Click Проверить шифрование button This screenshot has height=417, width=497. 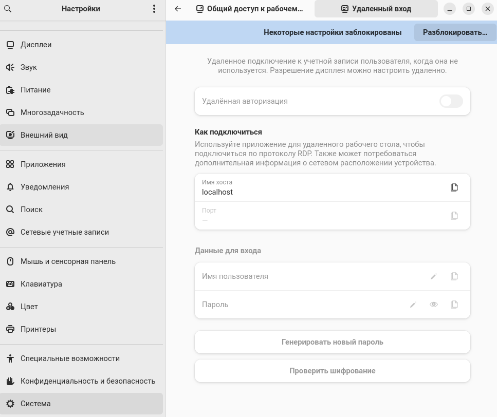tap(332, 371)
